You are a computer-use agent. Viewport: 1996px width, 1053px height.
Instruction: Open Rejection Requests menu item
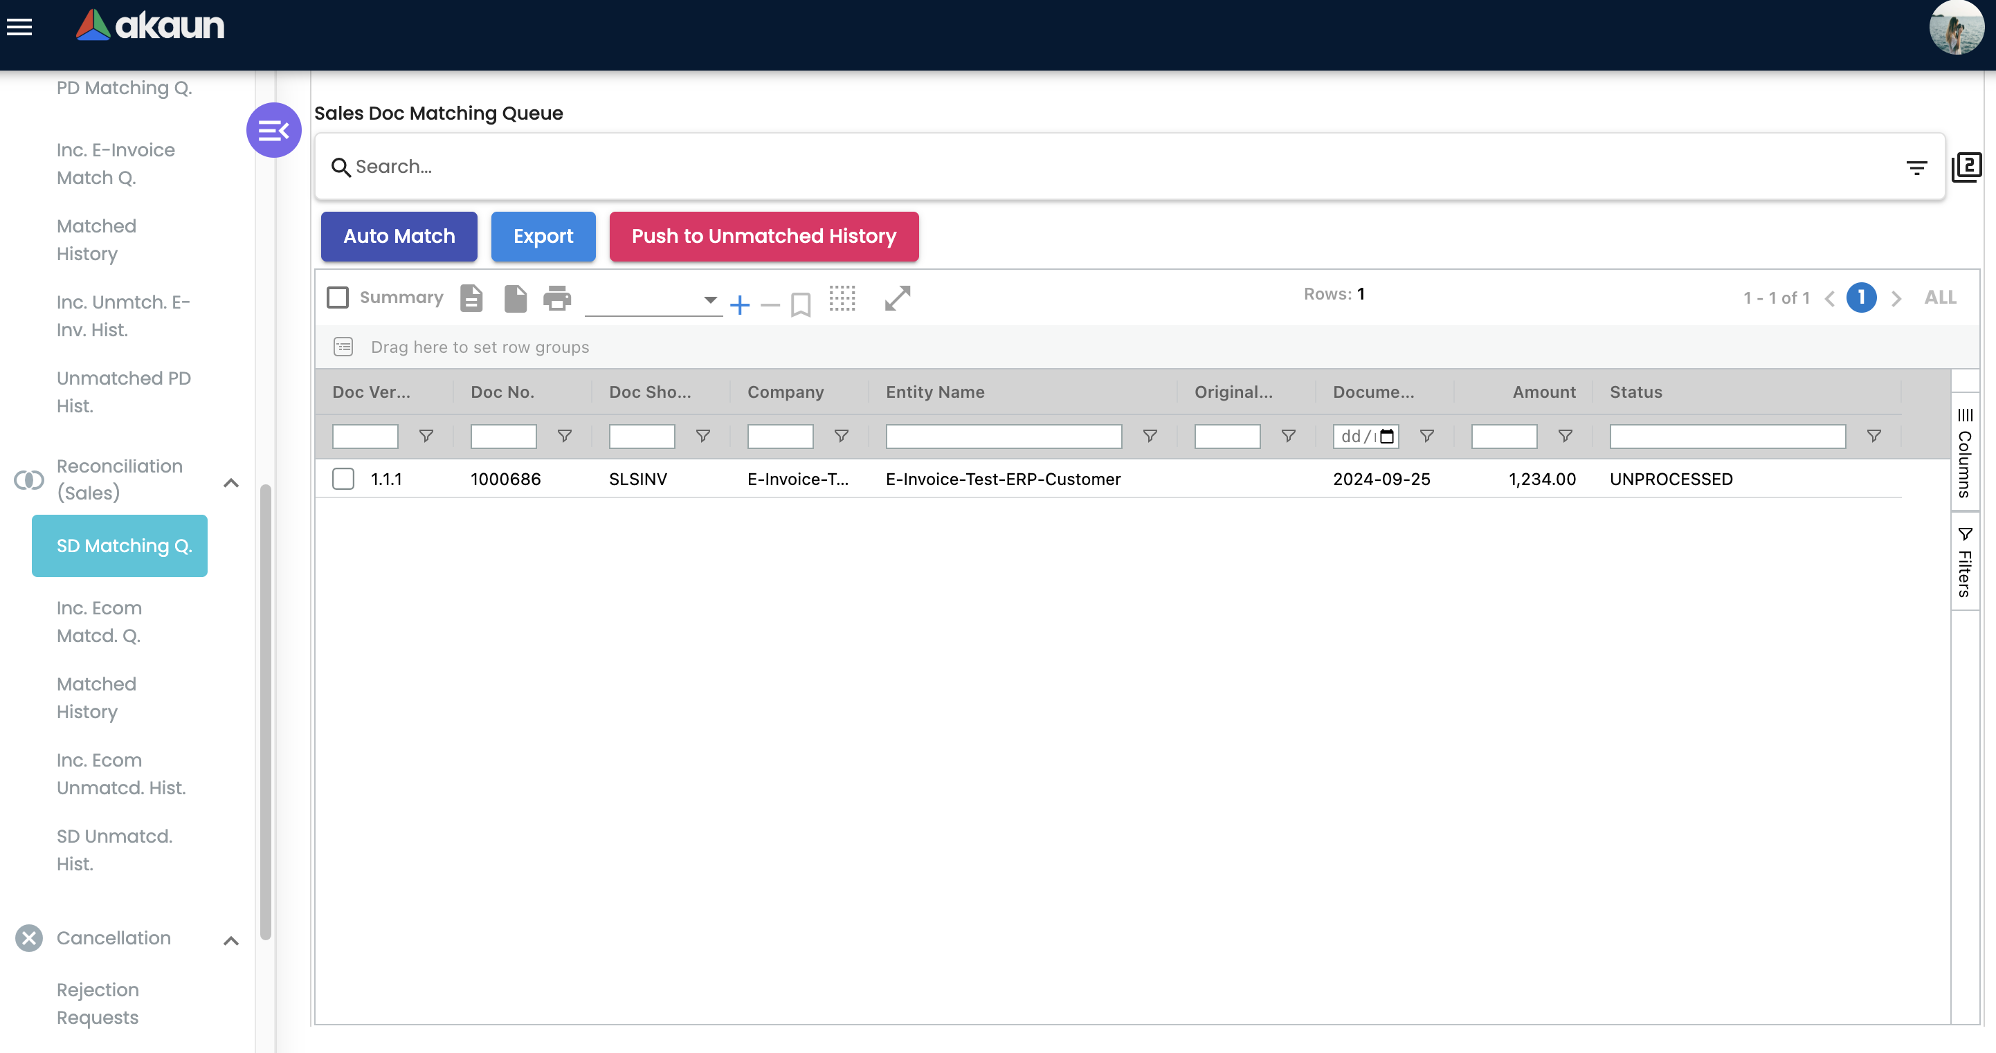pyautogui.click(x=98, y=1003)
